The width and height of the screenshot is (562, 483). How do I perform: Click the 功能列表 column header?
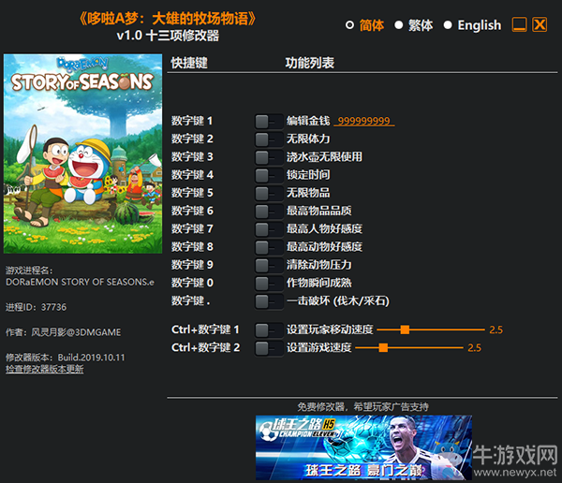click(x=310, y=63)
